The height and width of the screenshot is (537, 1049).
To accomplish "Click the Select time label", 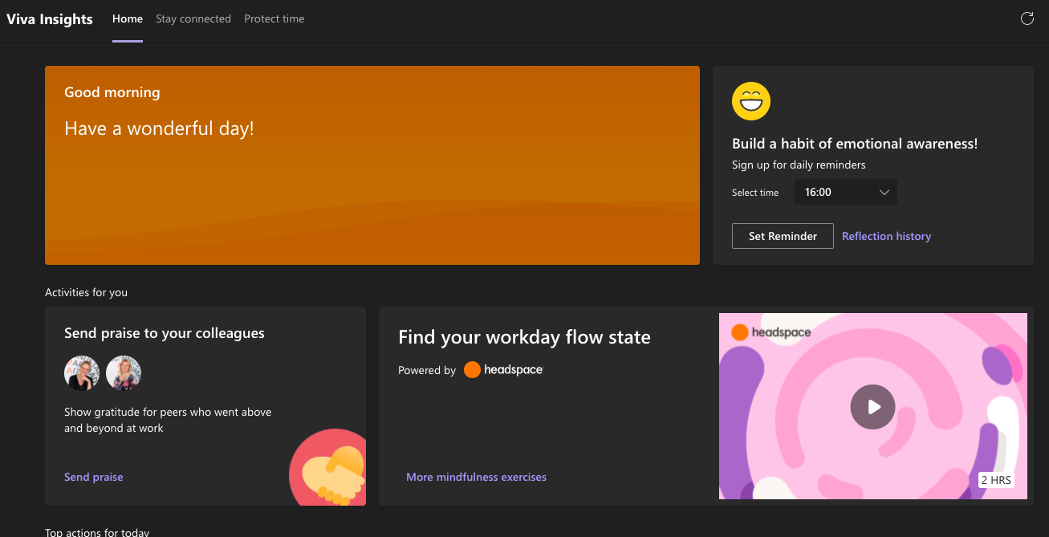I will click(755, 193).
